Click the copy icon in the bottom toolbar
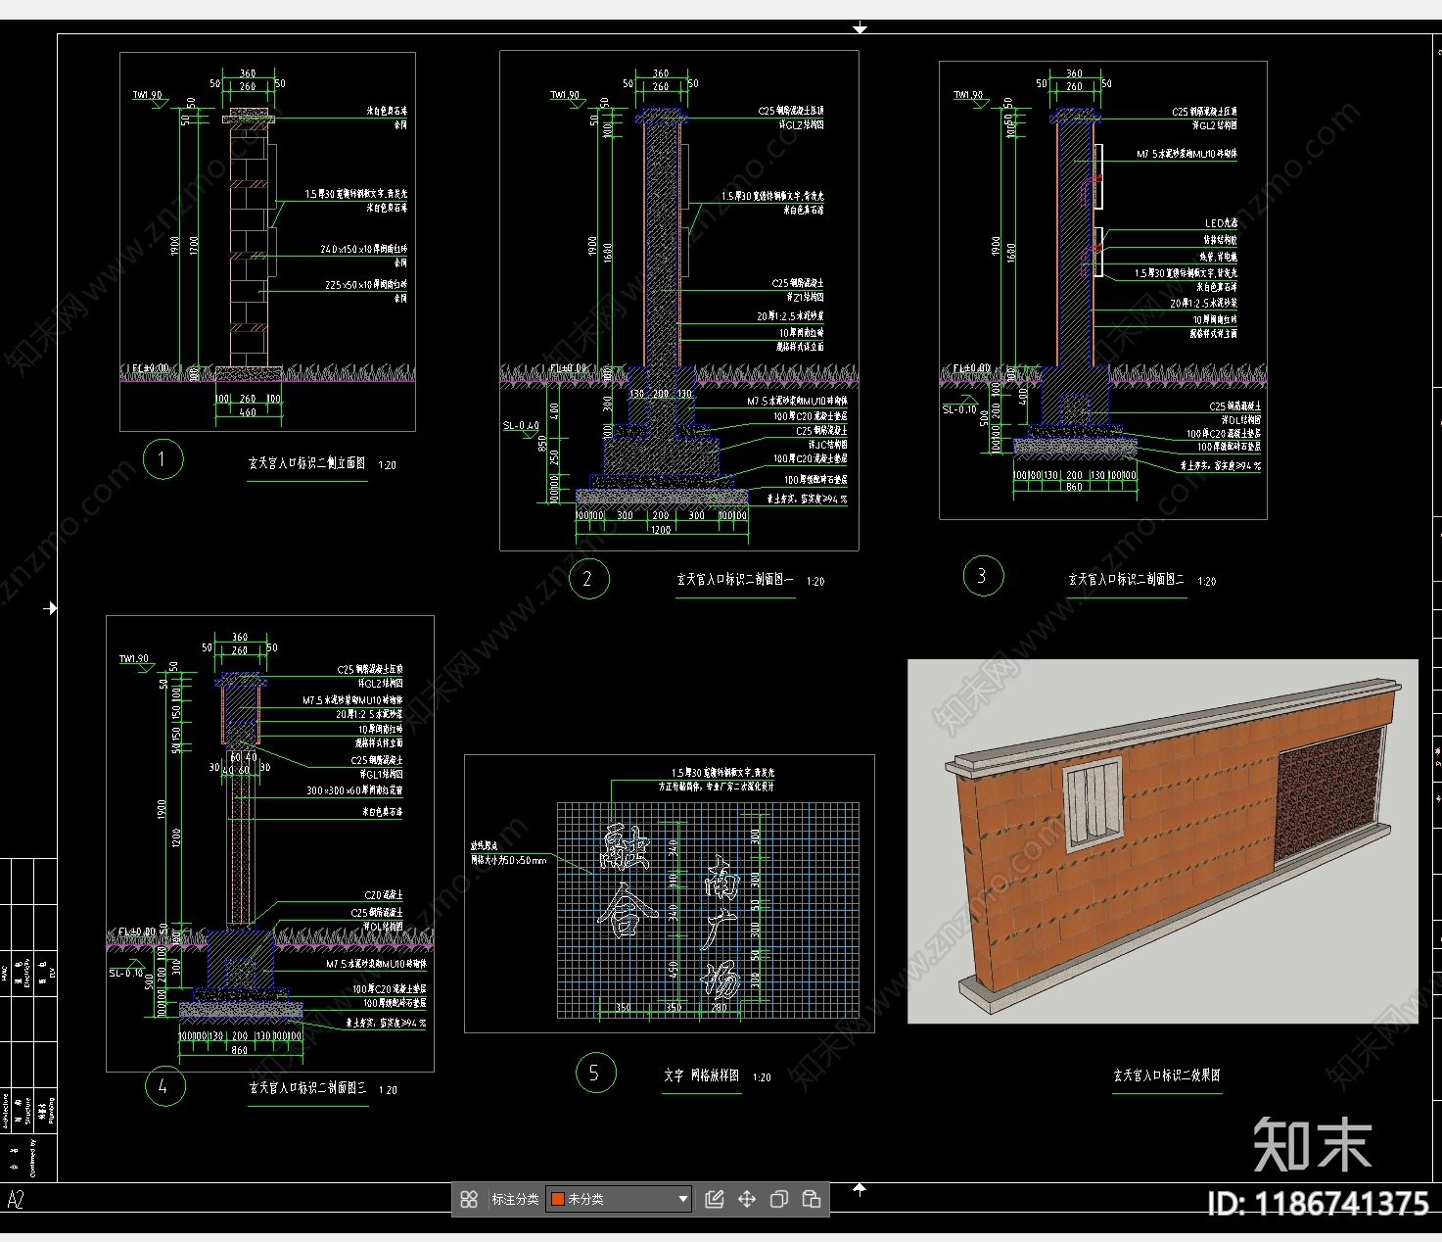This screenshot has height=1242, width=1442. click(778, 1199)
